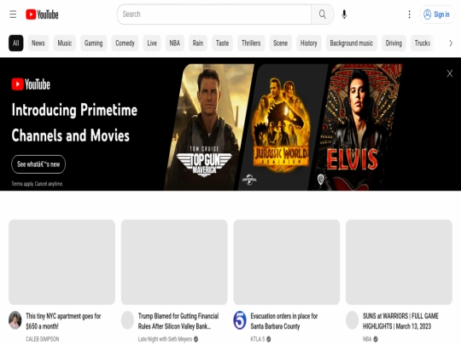
Task: Click the Sign in button
Action: [x=436, y=14]
